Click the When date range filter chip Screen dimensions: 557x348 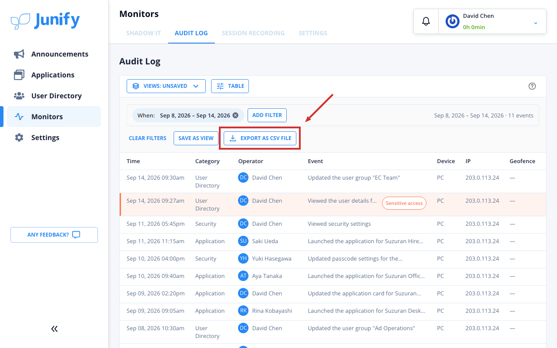point(188,115)
